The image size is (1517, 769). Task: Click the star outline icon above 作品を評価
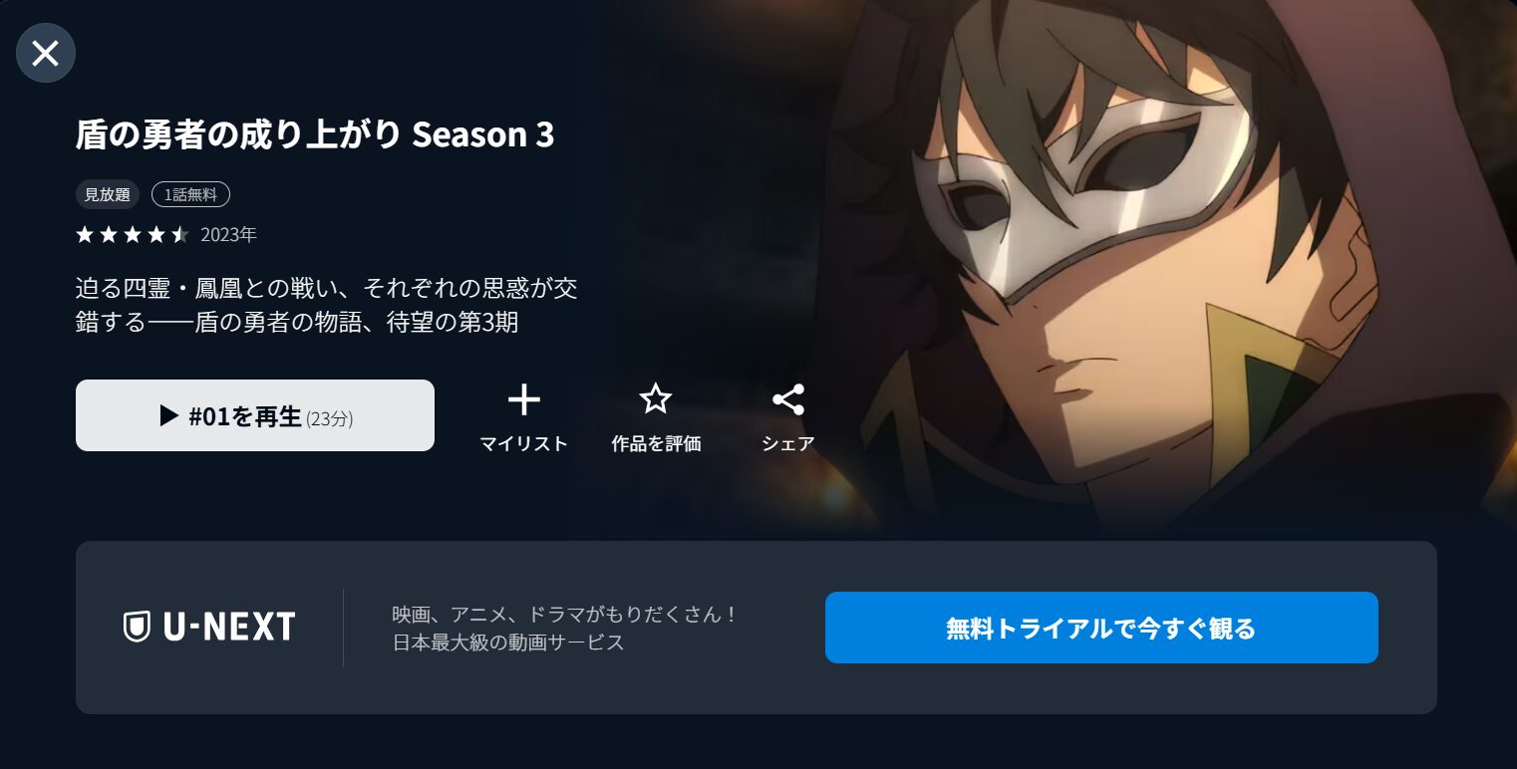click(655, 399)
